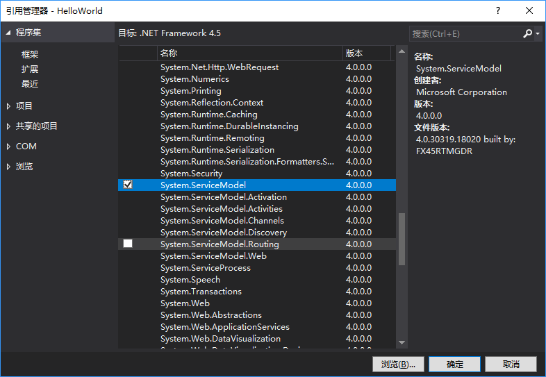Click the 确定 button
Viewport: 546px width, 377px height.
tap(455, 364)
